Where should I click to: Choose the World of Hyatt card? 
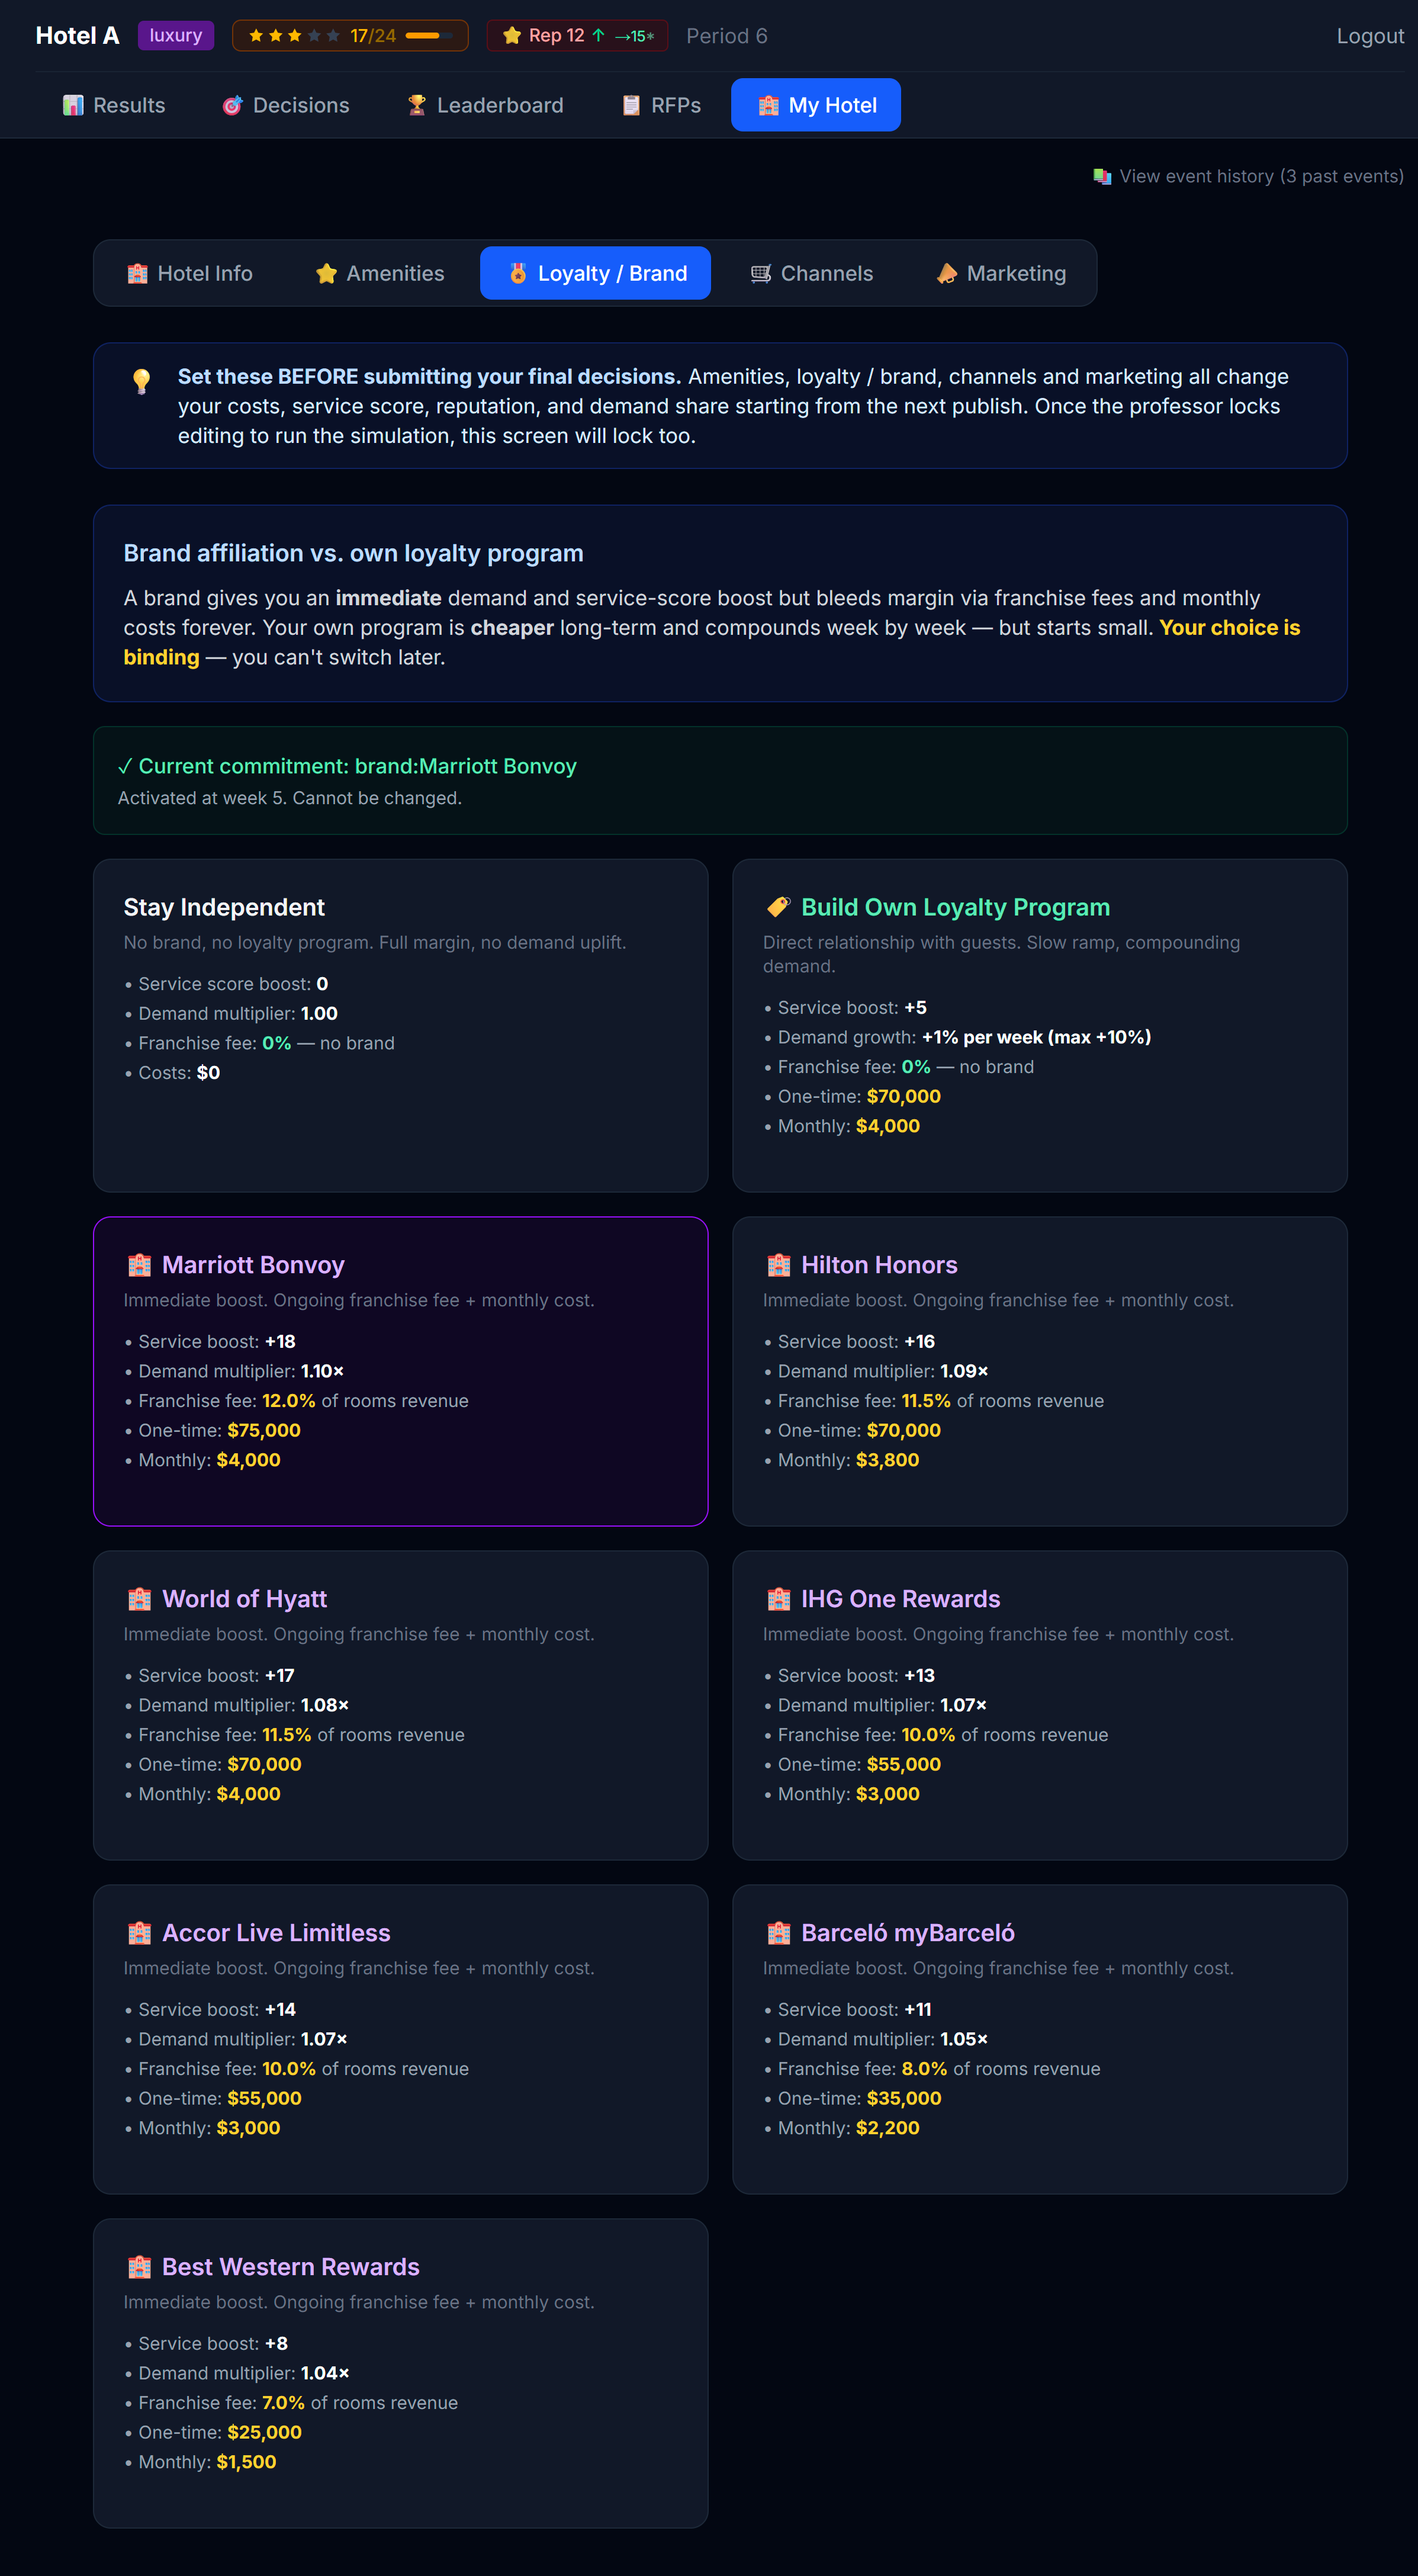tap(400, 1705)
